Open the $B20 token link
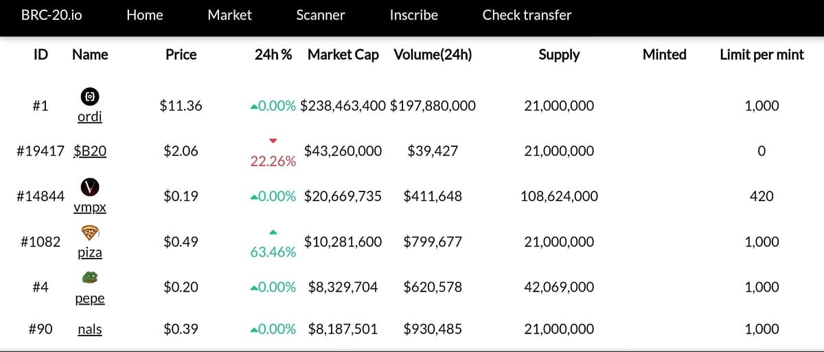 [x=90, y=151]
